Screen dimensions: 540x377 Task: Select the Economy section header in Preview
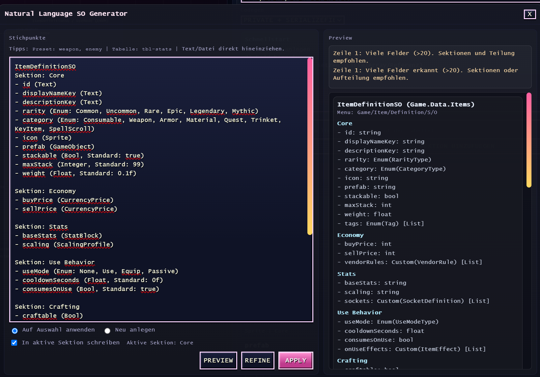click(350, 235)
